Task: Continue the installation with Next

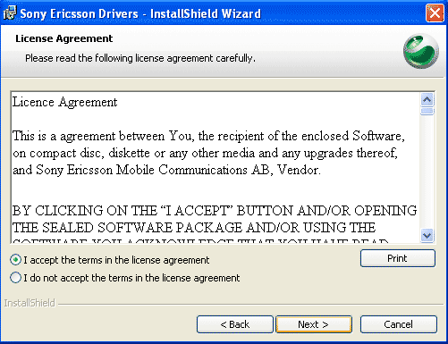Action: 314,324
